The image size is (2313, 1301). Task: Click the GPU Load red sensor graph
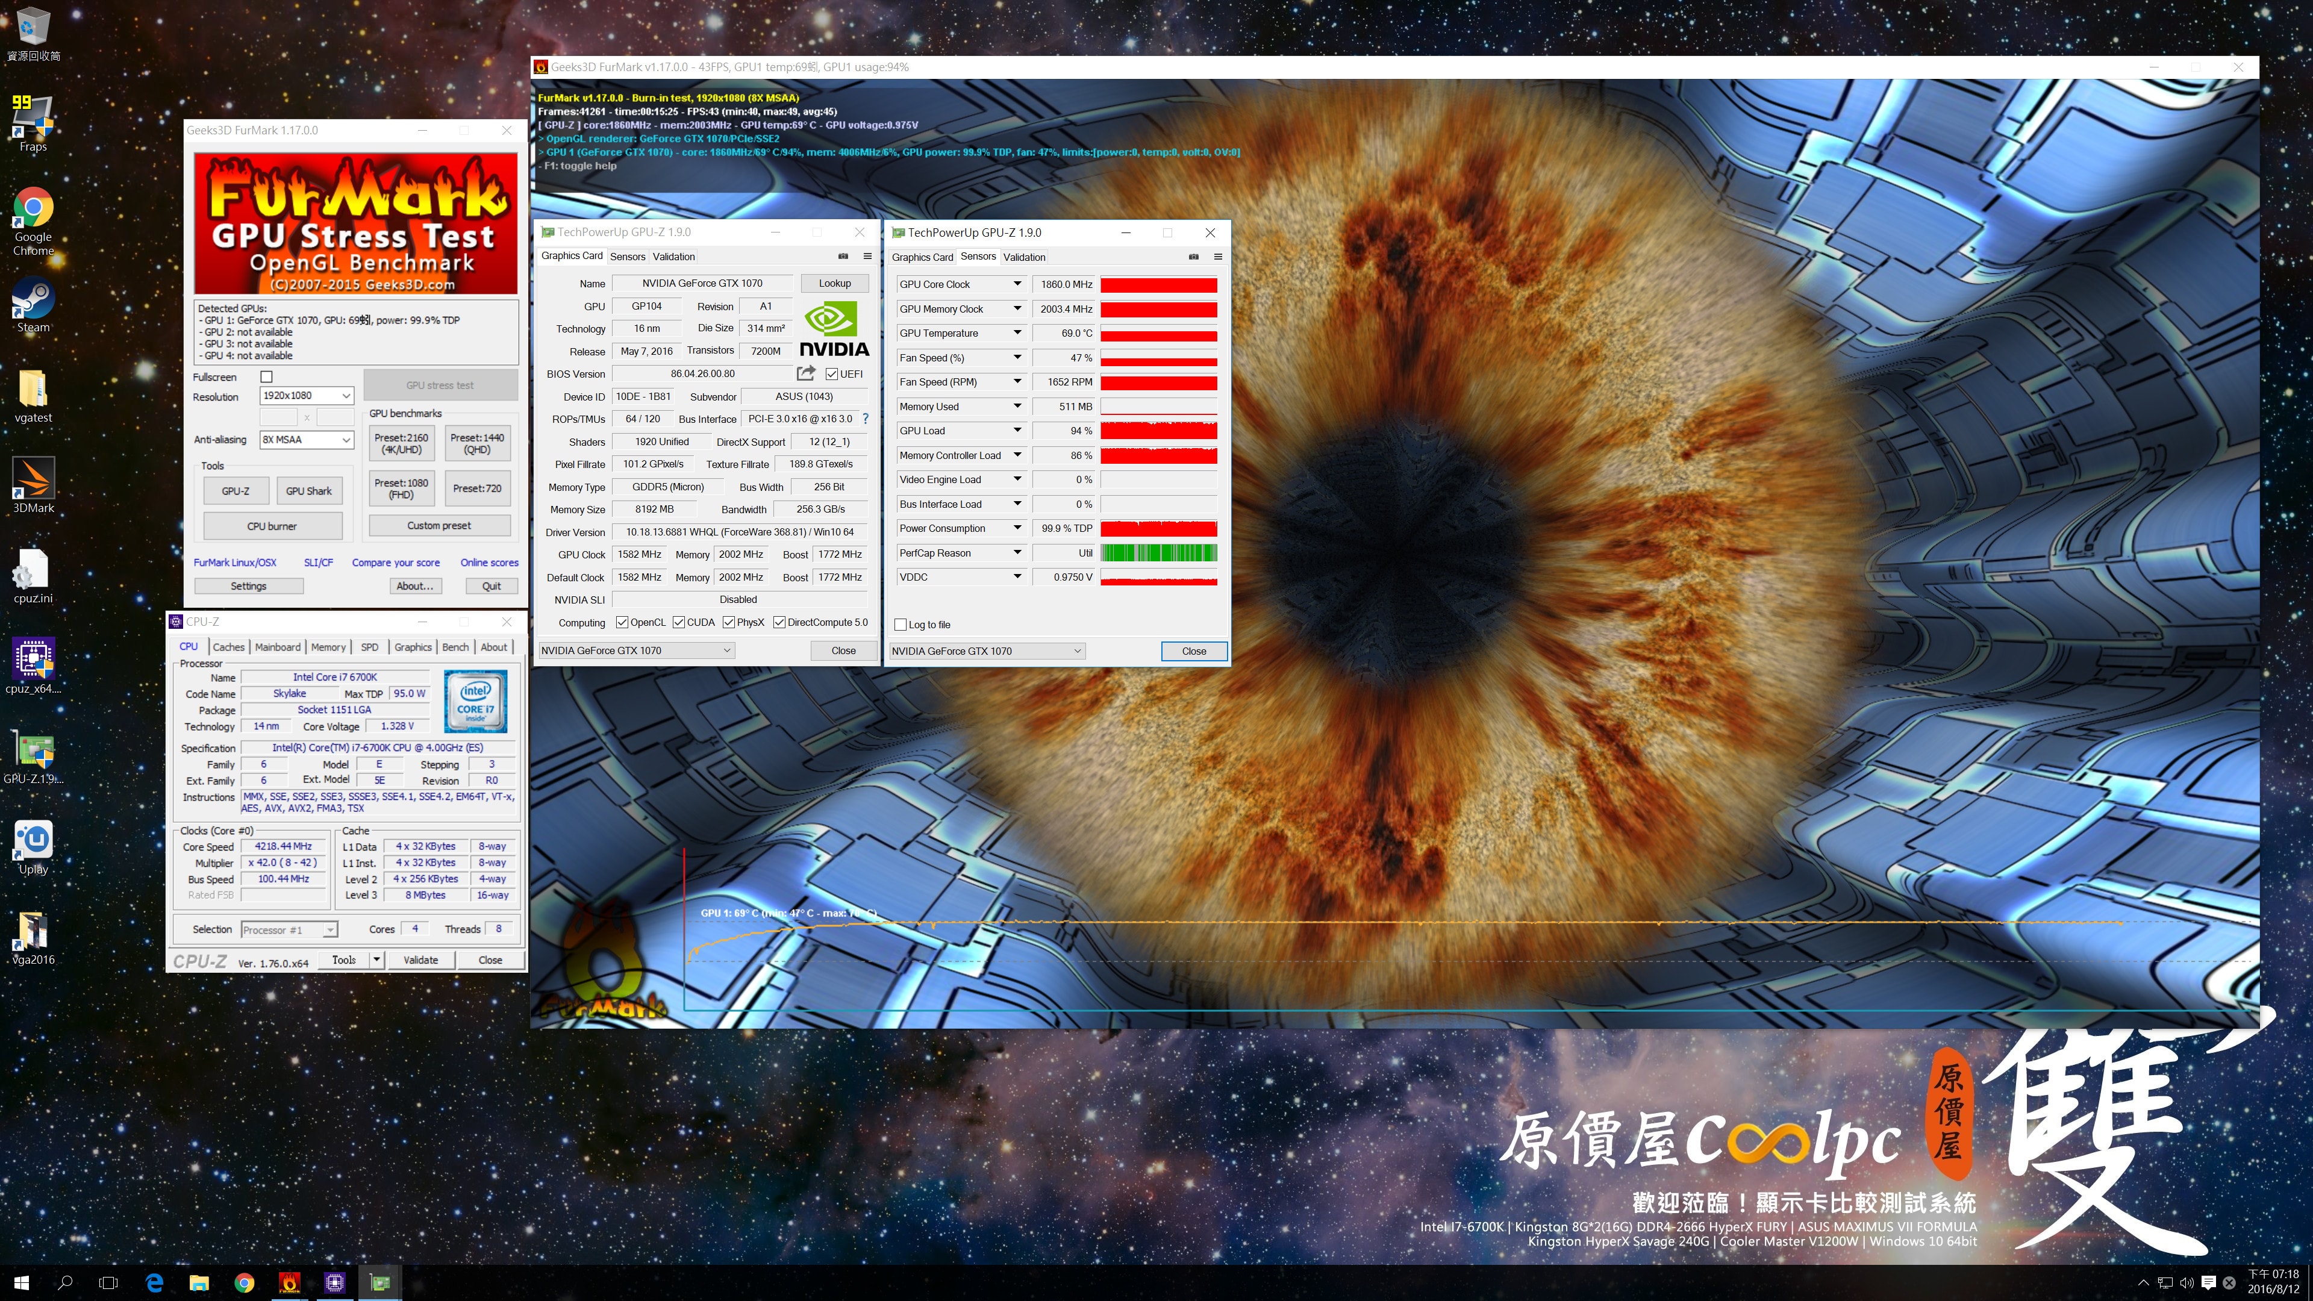pyautogui.click(x=1158, y=431)
